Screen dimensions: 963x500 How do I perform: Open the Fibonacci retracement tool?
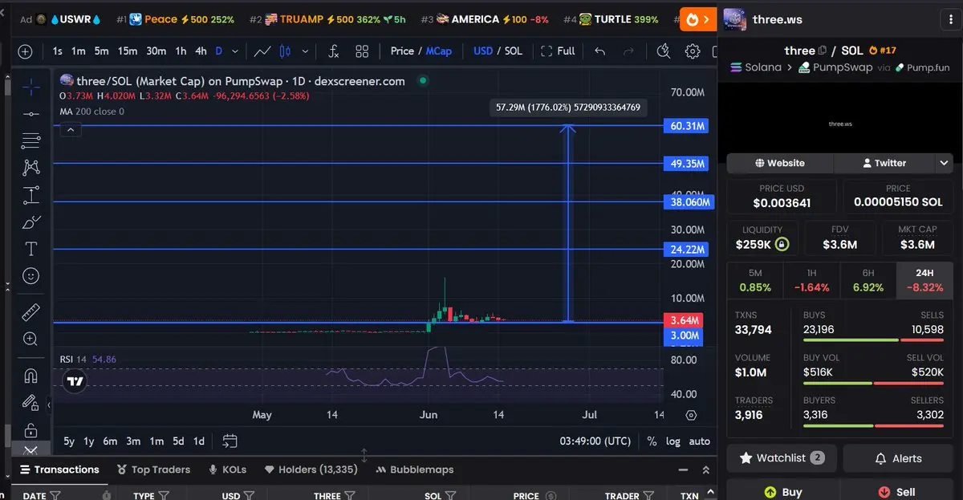pos(31,140)
